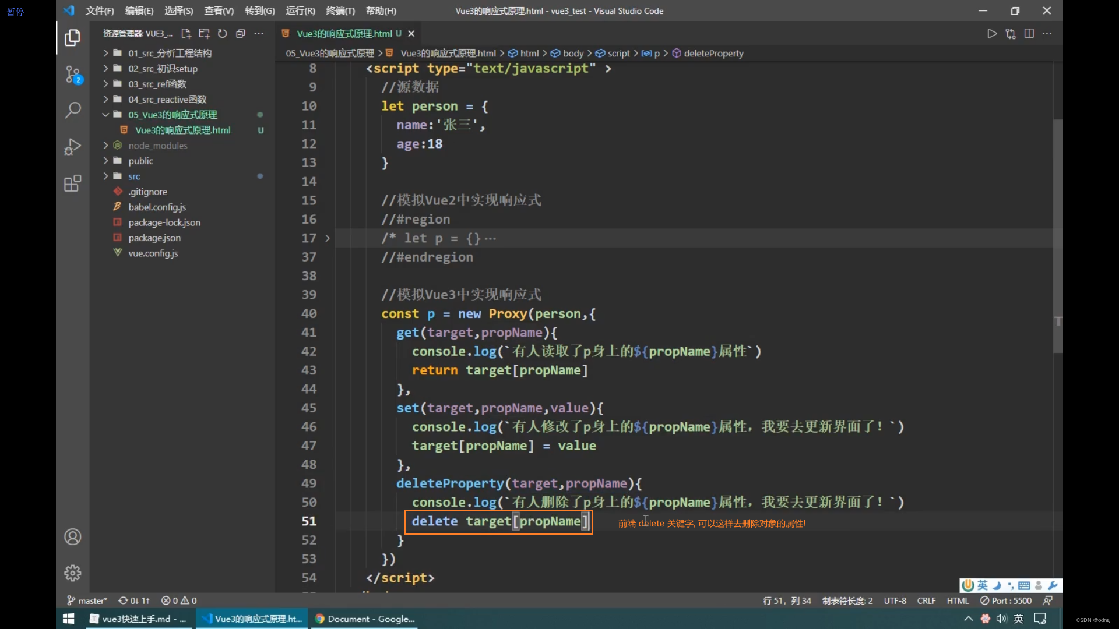Select the Vue3的响应式原理.html editor tab

coord(348,34)
